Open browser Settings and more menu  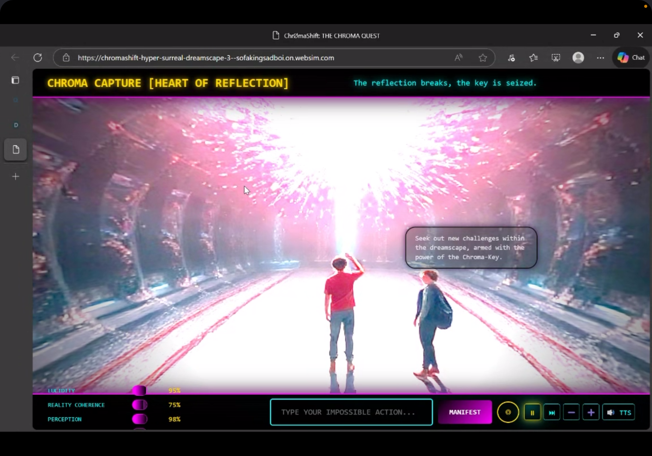(x=600, y=58)
